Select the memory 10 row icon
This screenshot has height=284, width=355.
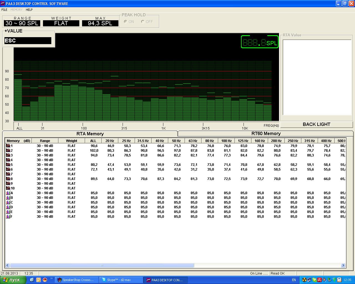point(8,188)
